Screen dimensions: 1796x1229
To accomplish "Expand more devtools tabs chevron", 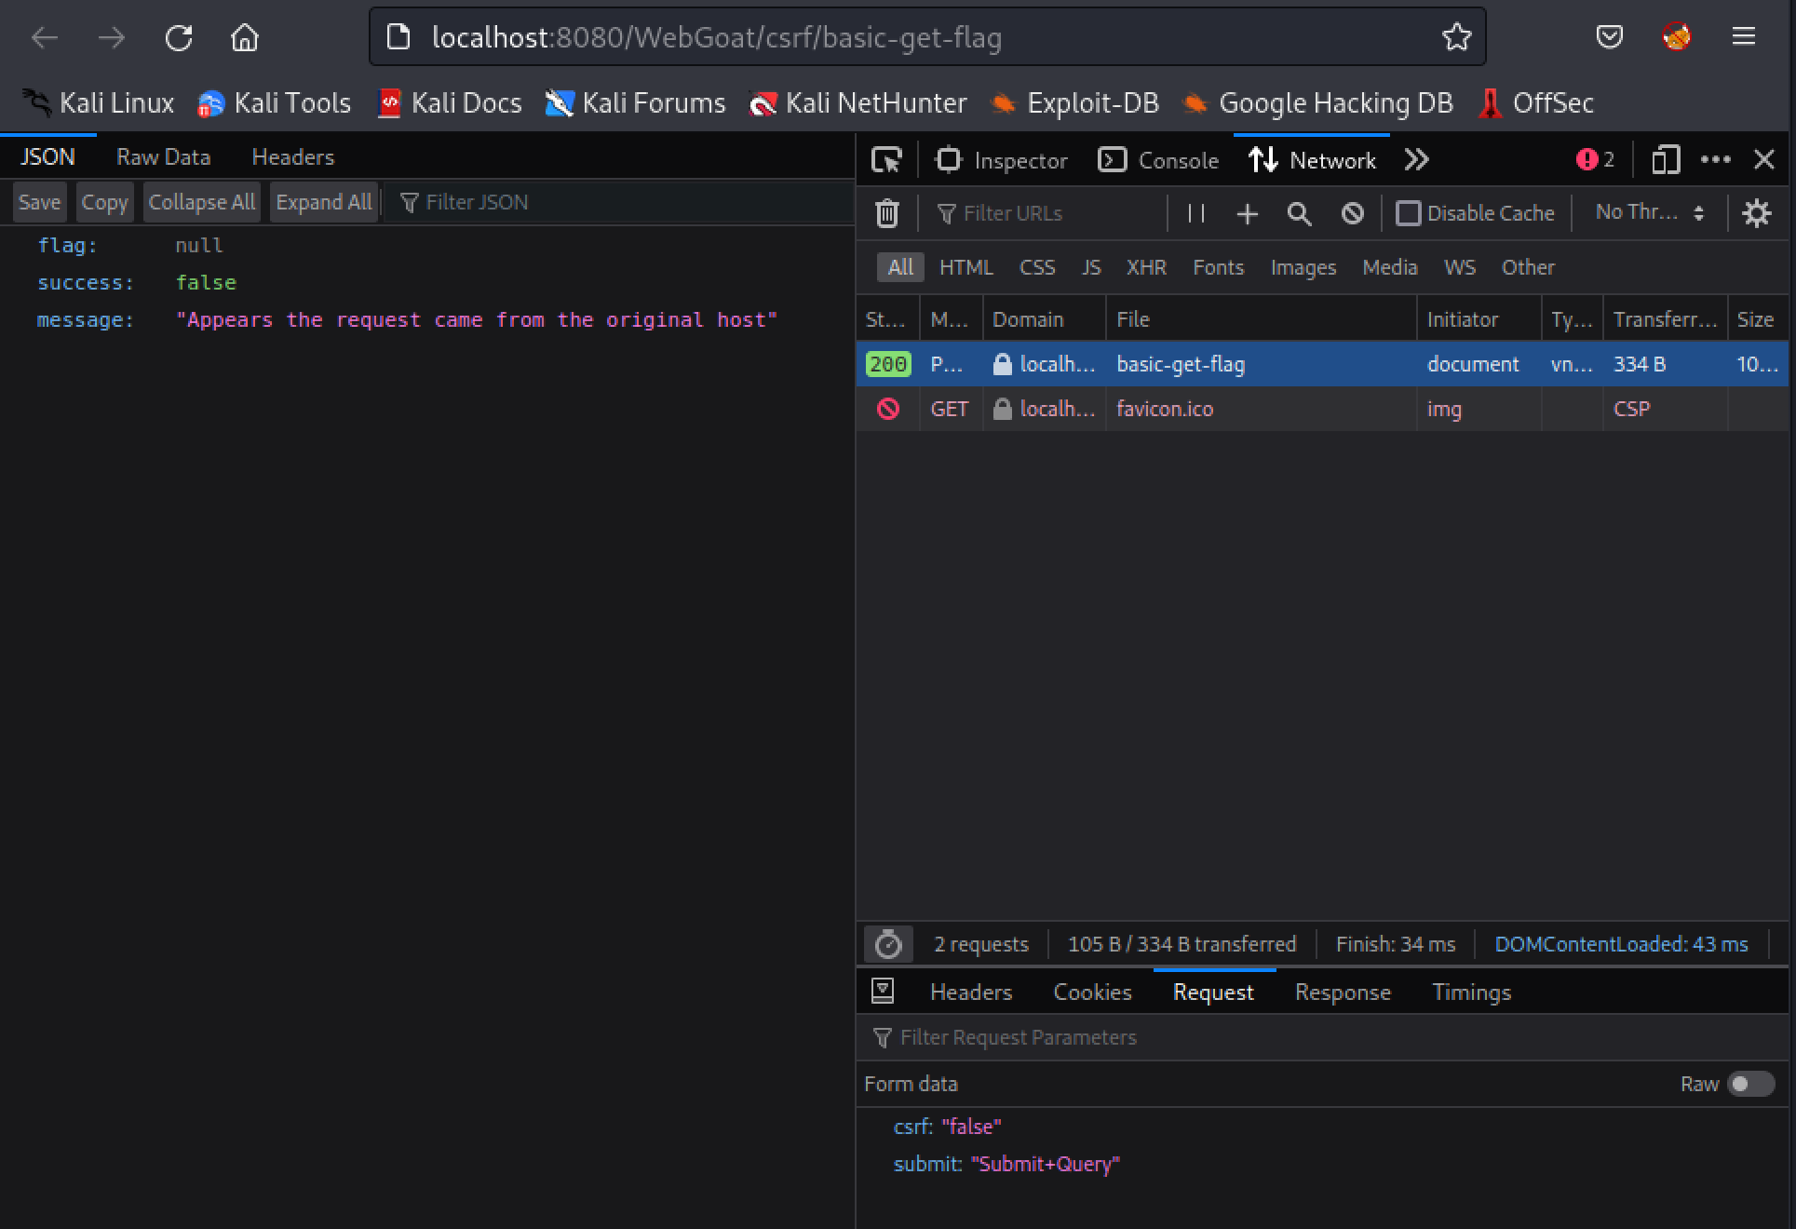I will (x=1416, y=160).
